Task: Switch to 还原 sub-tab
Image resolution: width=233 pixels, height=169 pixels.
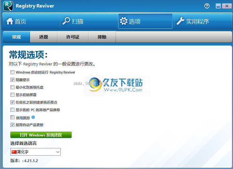Action: click(x=44, y=37)
